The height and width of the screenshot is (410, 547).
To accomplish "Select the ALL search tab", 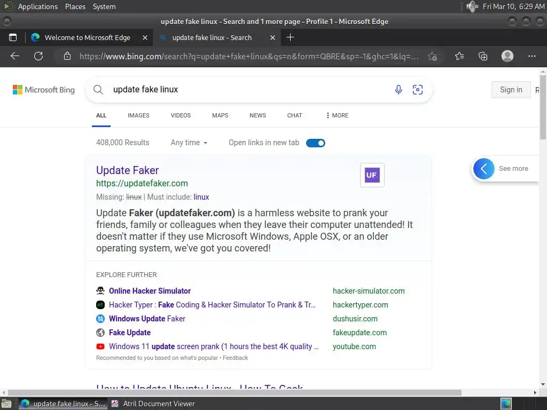I will coord(101,115).
